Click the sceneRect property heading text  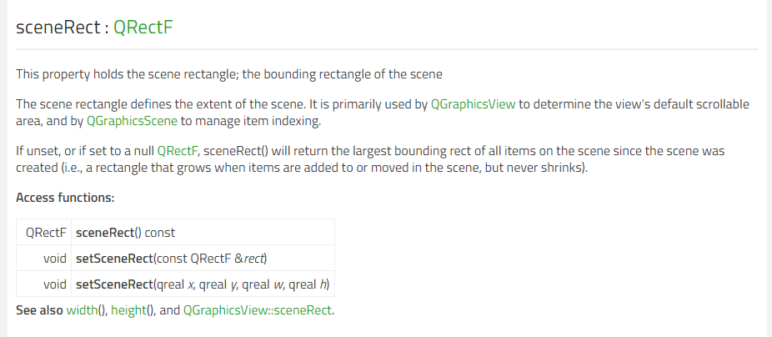click(58, 27)
